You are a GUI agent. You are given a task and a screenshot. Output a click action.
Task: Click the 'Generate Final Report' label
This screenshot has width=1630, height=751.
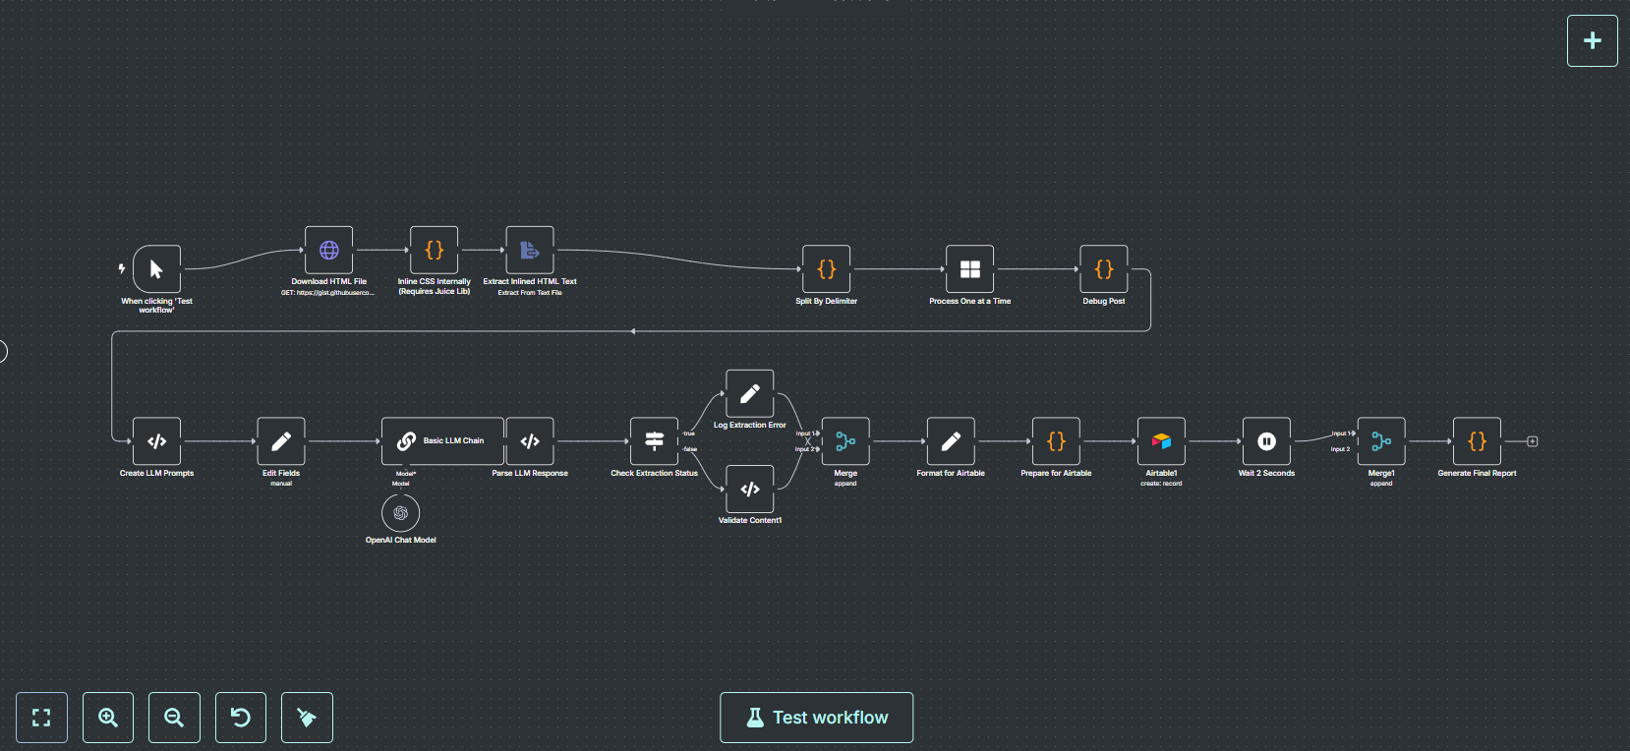pyautogui.click(x=1477, y=473)
